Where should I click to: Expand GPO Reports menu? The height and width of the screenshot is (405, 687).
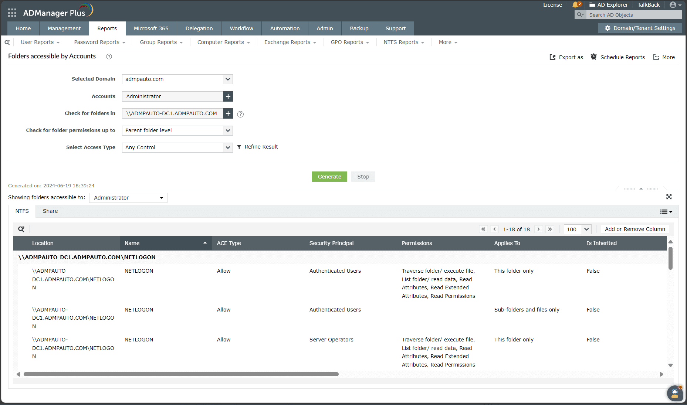[350, 42]
